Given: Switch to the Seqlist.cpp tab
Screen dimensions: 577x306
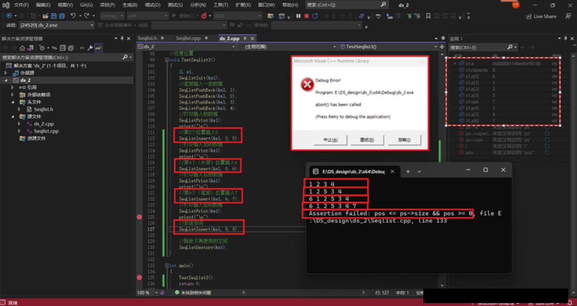Looking at the screenshot, I should (188, 38).
